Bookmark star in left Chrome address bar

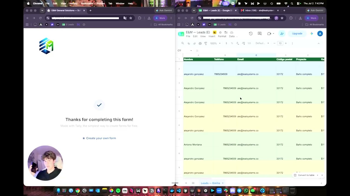(x=131, y=18)
